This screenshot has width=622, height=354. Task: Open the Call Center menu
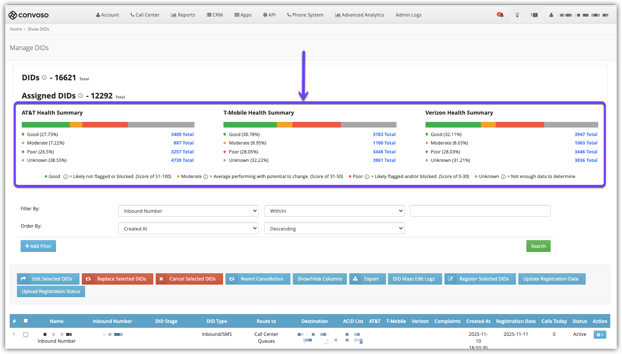(x=145, y=15)
